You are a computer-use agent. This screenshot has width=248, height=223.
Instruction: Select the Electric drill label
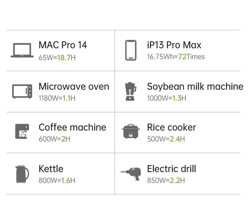coord(171,169)
